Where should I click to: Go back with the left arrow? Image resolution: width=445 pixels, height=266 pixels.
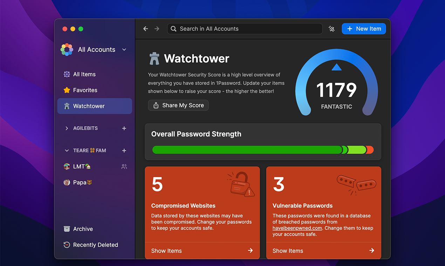pyautogui.click(x=146, y=29)
